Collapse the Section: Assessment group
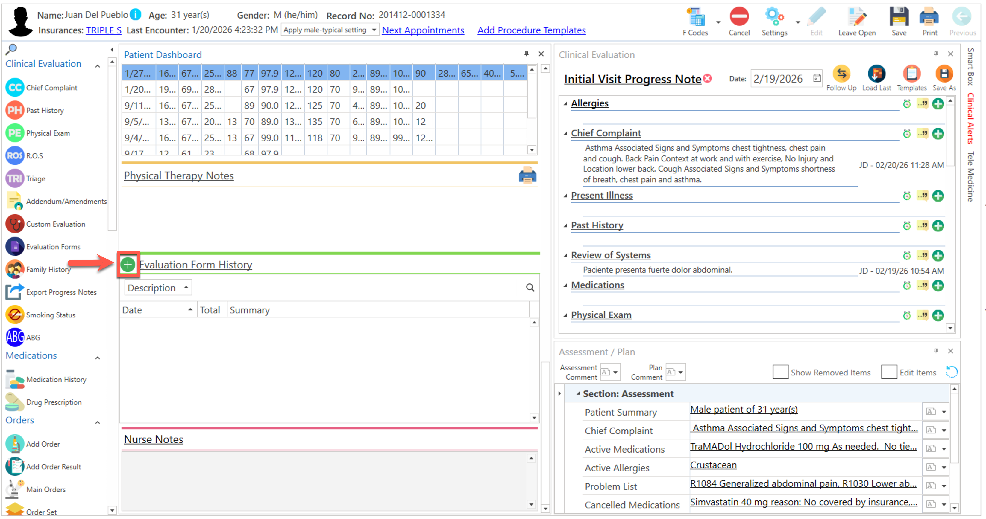Screen dimensions: 986x519 (578, 393)
